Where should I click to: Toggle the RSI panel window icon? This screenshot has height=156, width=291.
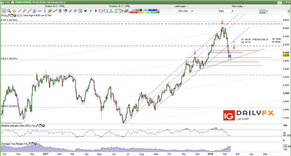(40, 126)
